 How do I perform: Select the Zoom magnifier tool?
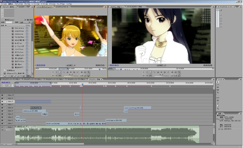click(217, 108)
